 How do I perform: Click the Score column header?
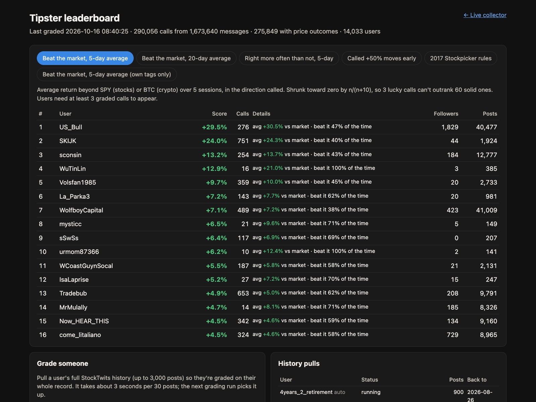point(219,114)
